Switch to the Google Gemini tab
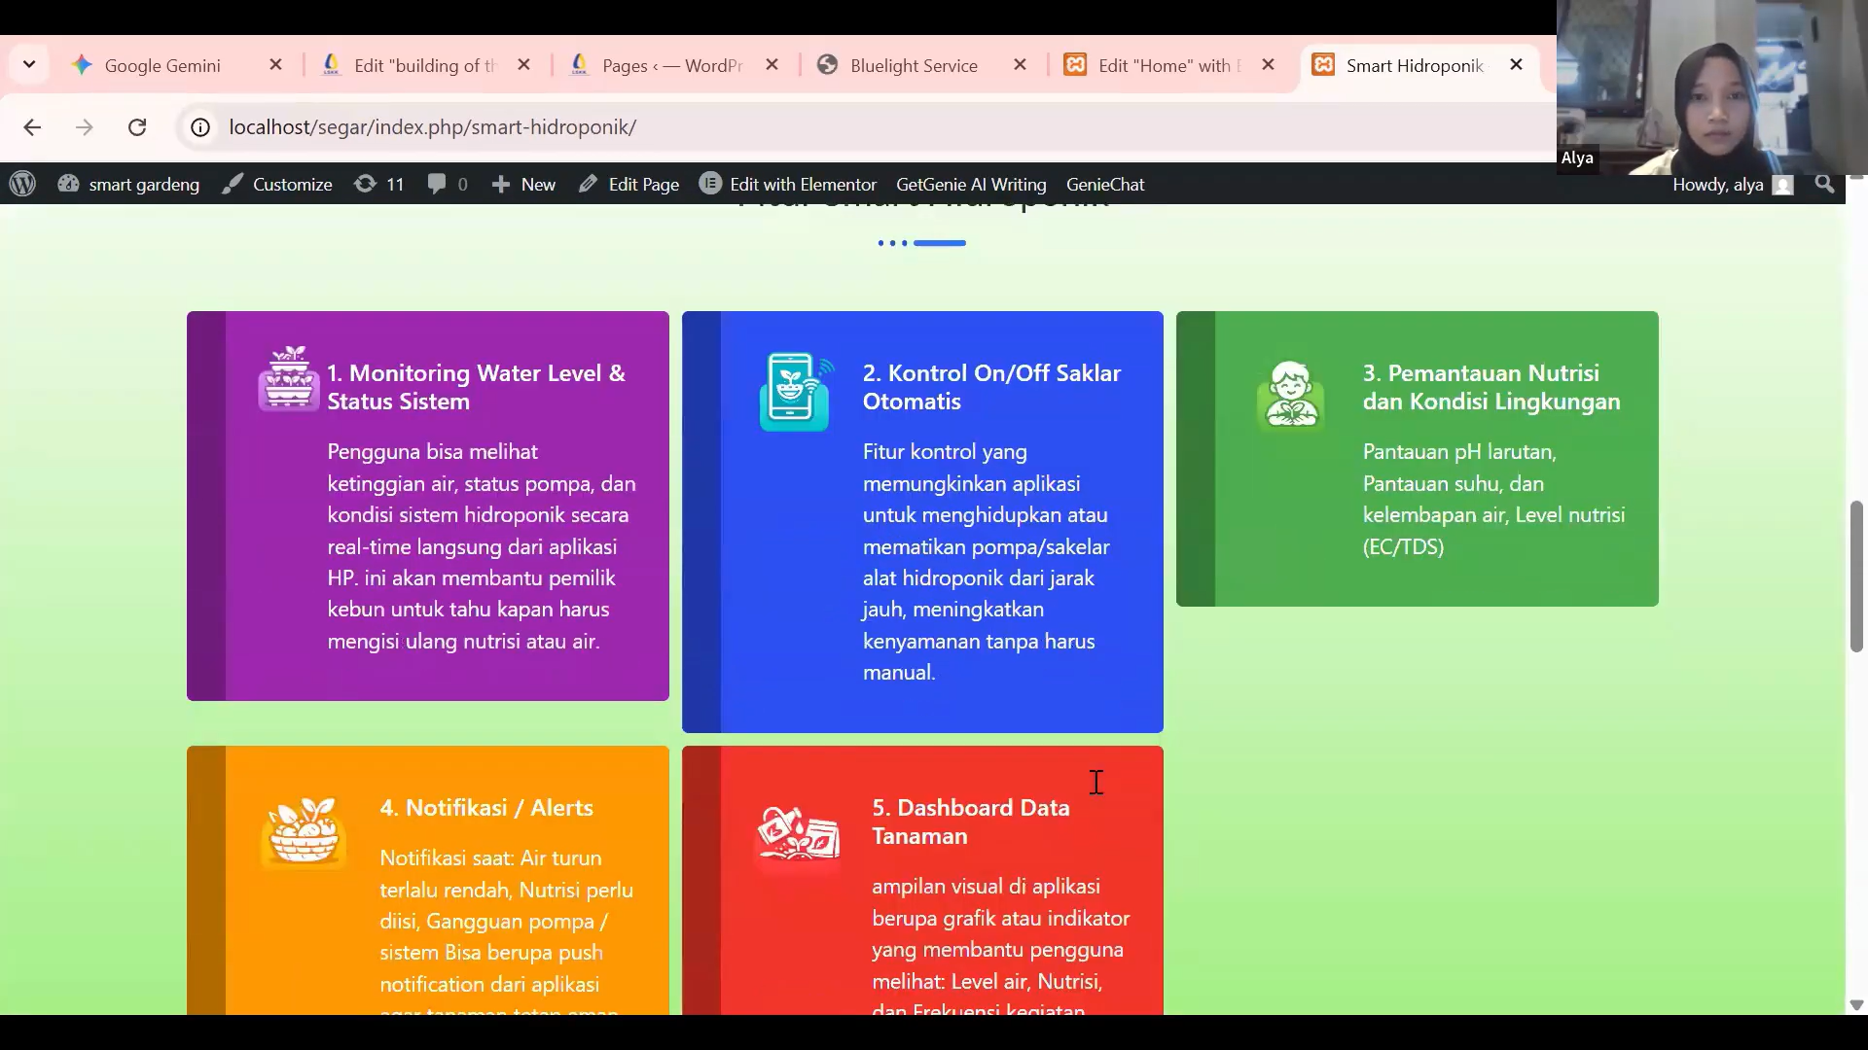 (162, 65)
